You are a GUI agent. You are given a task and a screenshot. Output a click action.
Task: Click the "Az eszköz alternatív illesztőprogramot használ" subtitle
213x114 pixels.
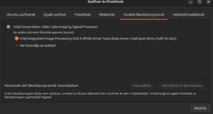(x=40, y=32)
